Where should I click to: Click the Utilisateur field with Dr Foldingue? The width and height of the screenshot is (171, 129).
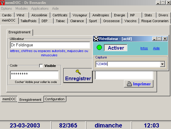[50, 45]
